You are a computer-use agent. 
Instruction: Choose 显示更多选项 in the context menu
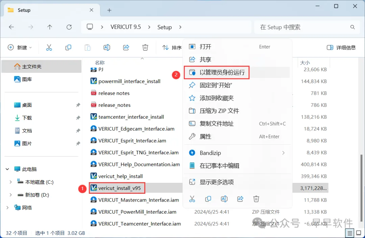click(x=237, y=182)
